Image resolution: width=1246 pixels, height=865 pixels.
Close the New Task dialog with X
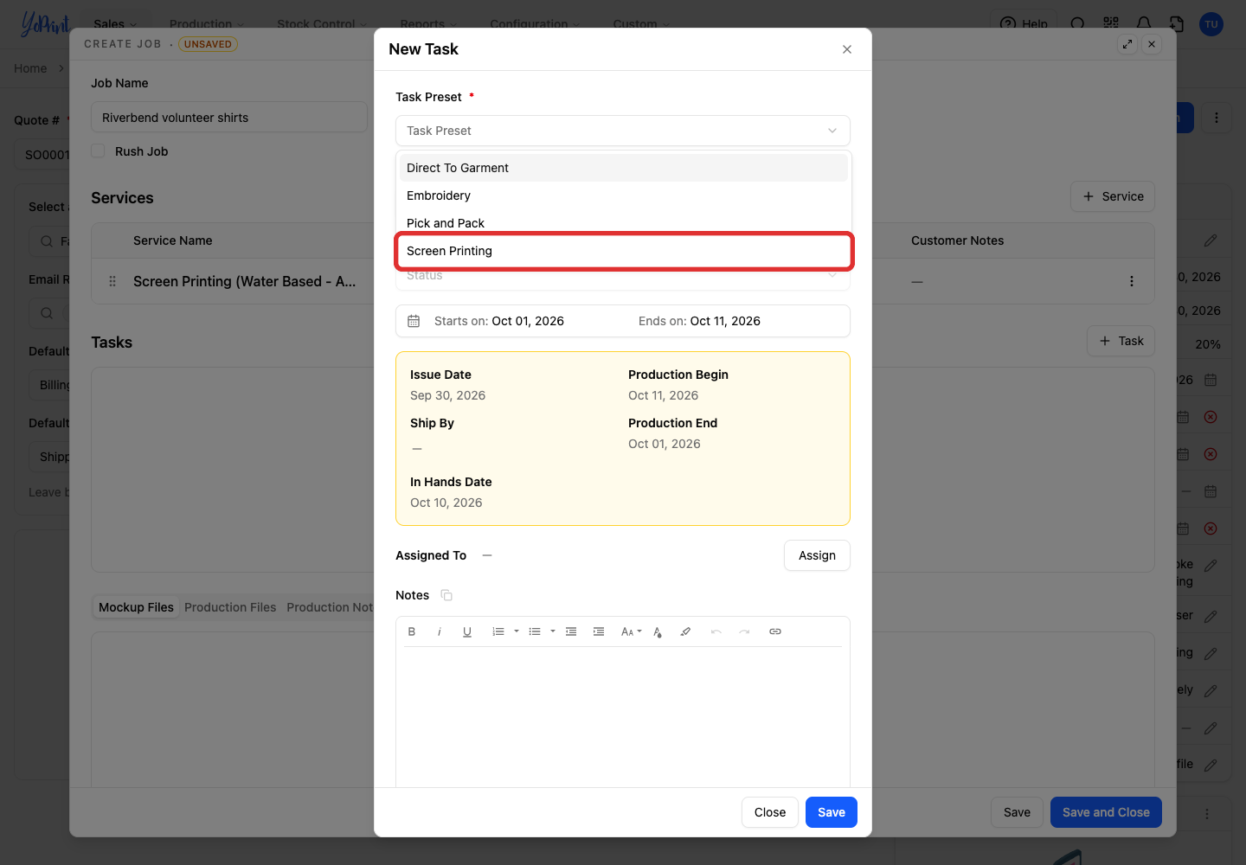pos(847,49)
